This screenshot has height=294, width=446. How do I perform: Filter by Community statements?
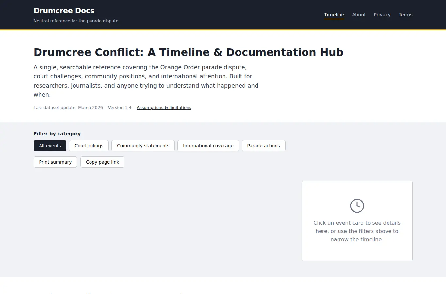pos(143,146)
